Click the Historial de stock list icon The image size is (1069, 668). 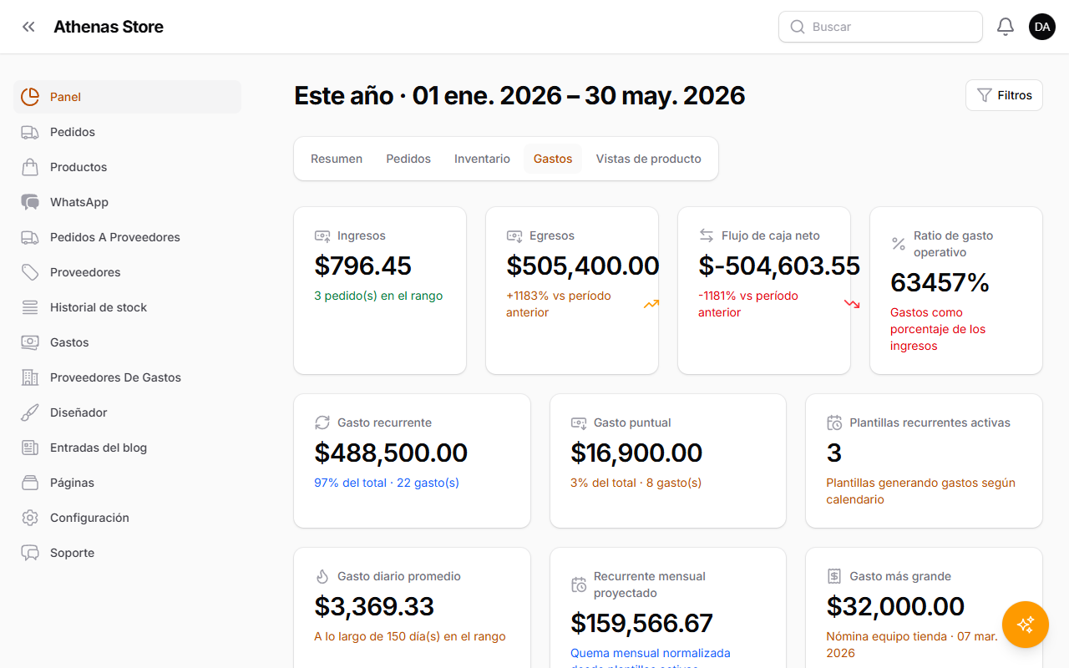(x=30, y=307)
